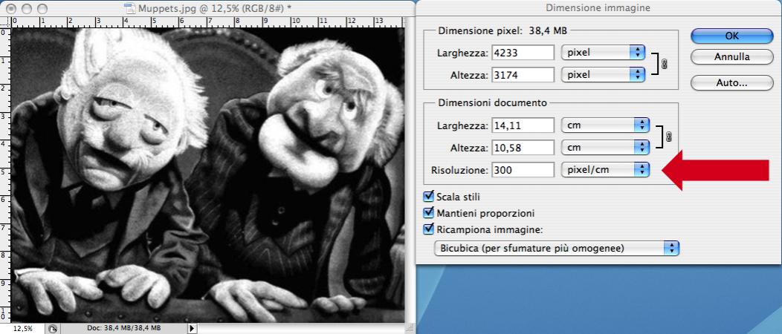Open the pixel/cm resolution unit dropdown
This screenshot has width=782, height=334.
605,170
